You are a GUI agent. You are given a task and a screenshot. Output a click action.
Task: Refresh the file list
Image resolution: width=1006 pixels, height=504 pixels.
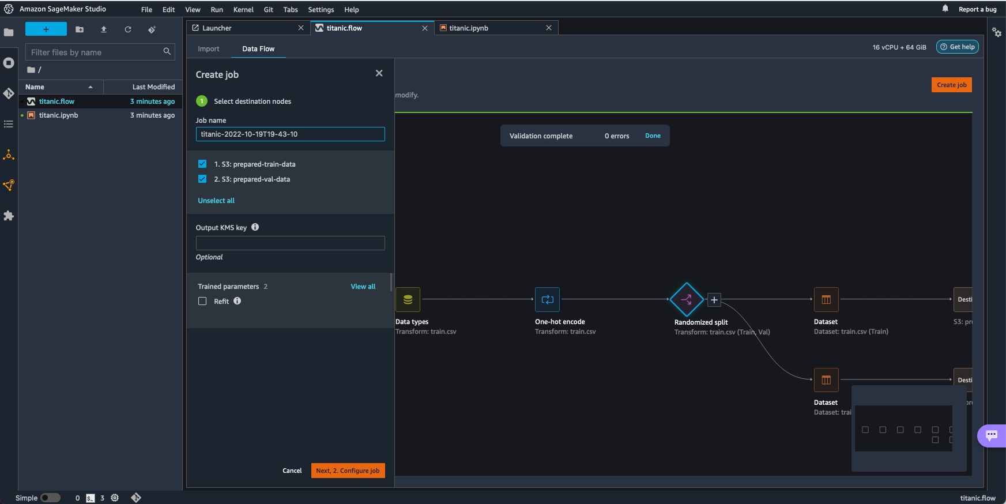pos(128,29)
